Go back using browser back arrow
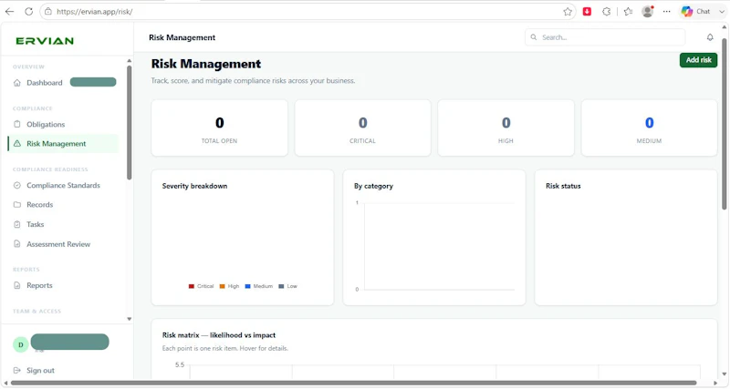Image resolution: width=730 pixels, height=389 pixels. pos(10,12)
